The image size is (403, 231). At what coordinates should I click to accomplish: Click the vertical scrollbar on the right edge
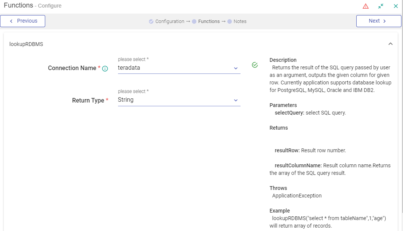click(x=402, y=107)
